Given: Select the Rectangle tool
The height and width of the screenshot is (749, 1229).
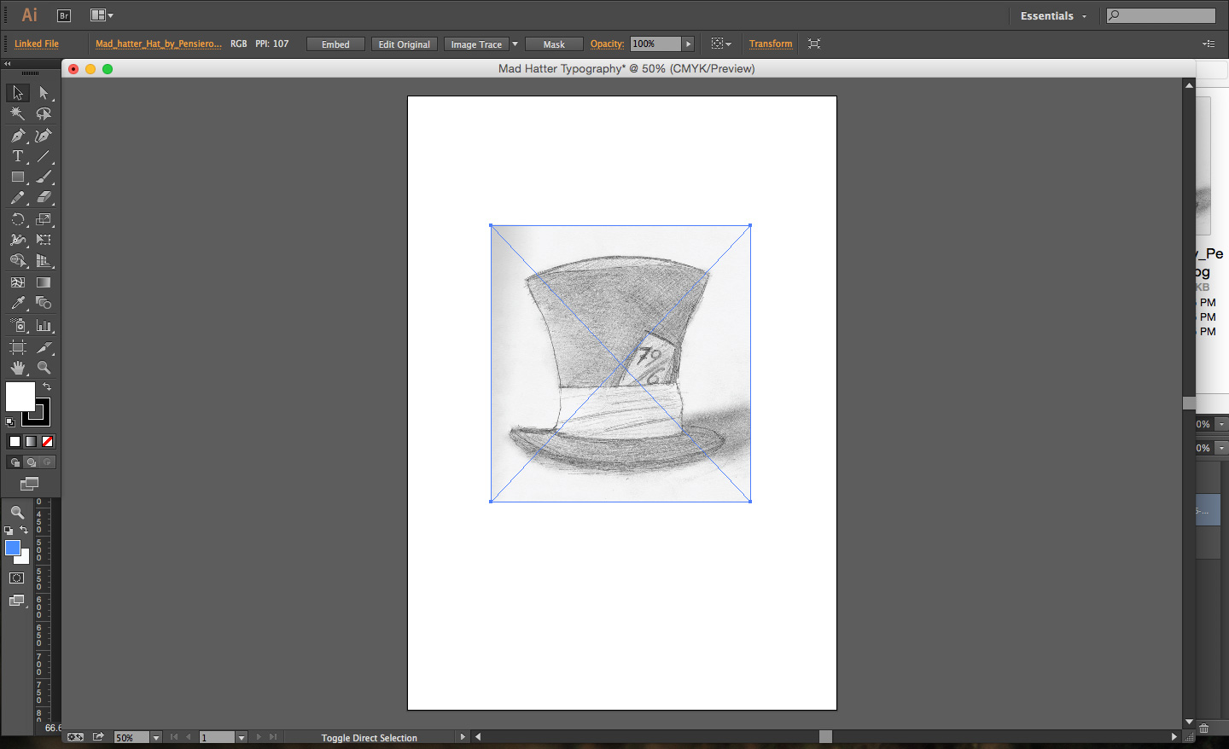Looking at the screenshot, I should coord(18,177).
